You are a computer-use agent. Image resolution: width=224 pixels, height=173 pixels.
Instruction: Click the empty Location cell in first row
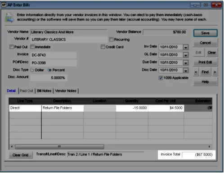point(100,108)
